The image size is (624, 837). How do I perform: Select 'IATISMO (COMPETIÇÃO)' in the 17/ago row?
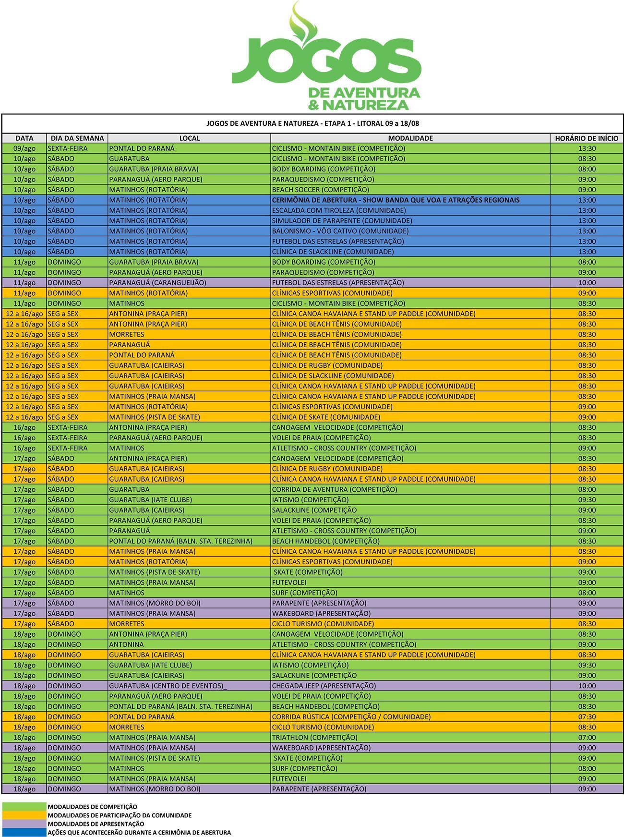(x=410, y=500)
